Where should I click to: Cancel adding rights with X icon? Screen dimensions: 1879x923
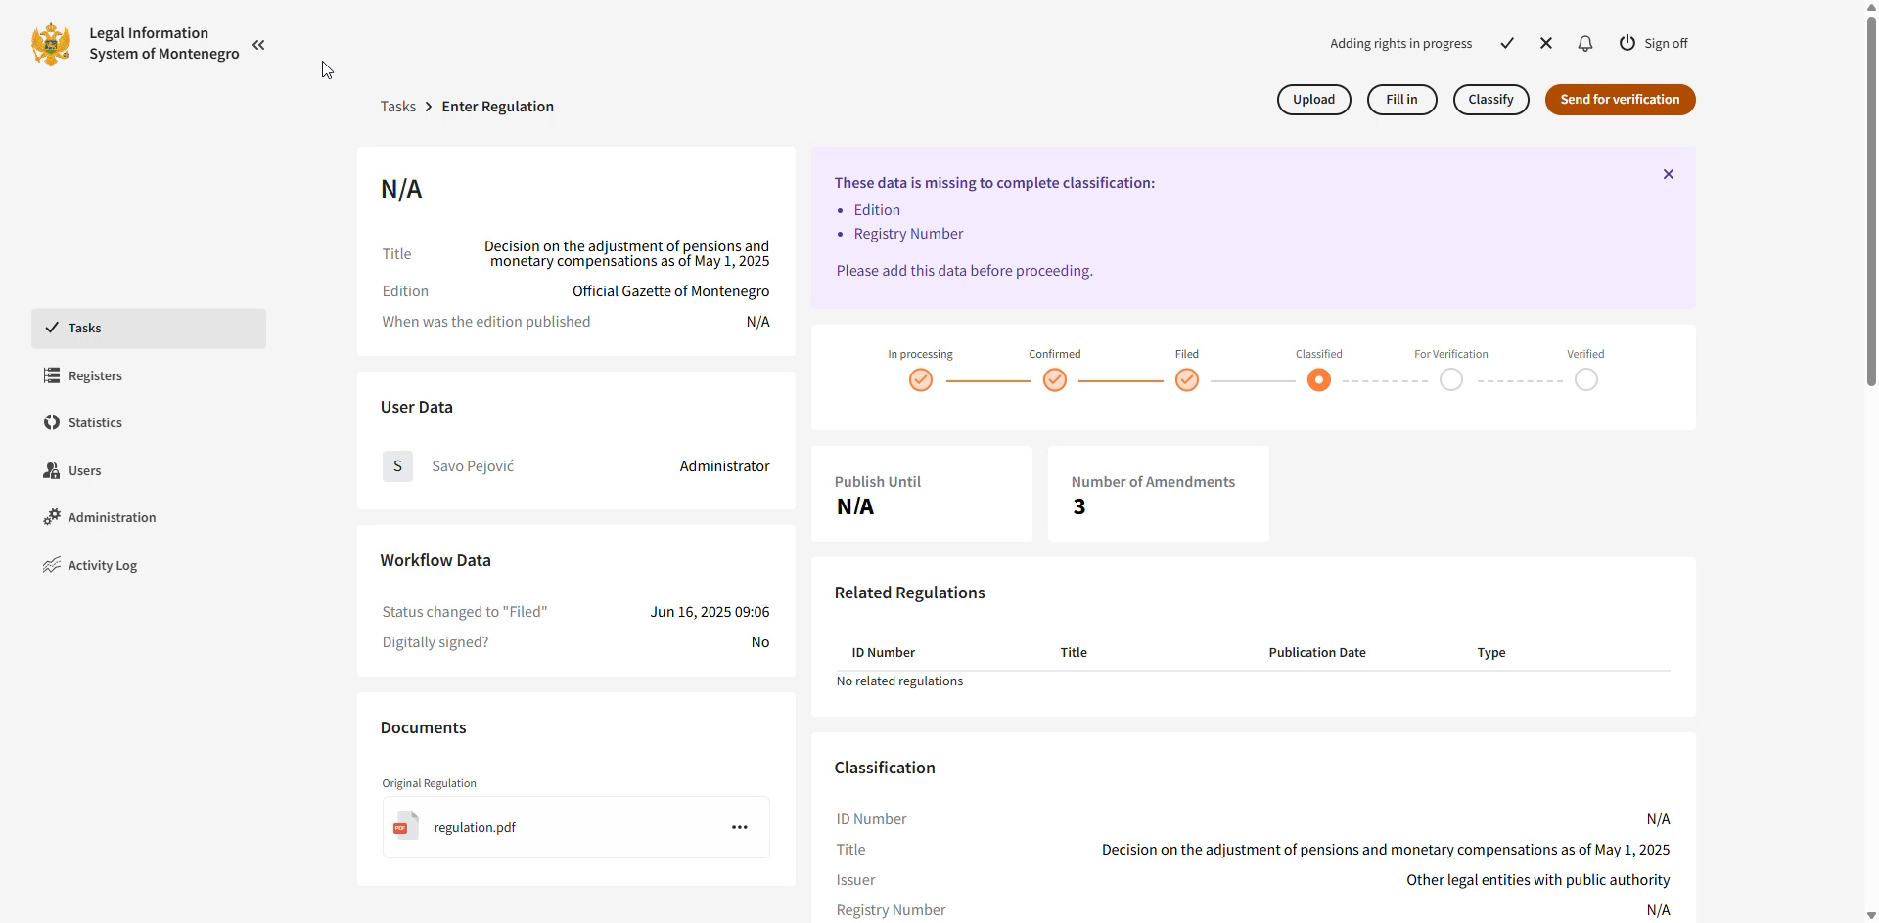[x=1546, y=43]
